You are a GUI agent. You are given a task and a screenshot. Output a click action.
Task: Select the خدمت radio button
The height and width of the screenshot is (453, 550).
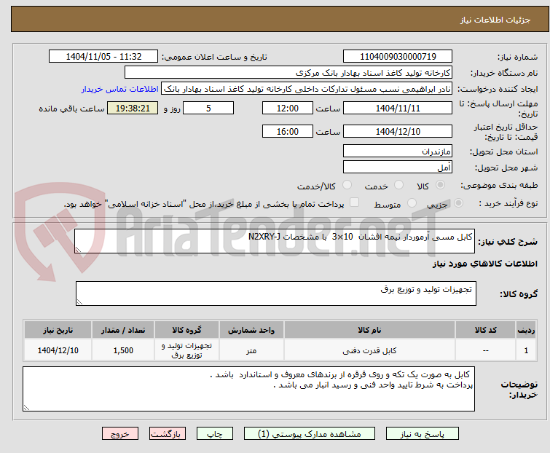(x=398, y=185)
